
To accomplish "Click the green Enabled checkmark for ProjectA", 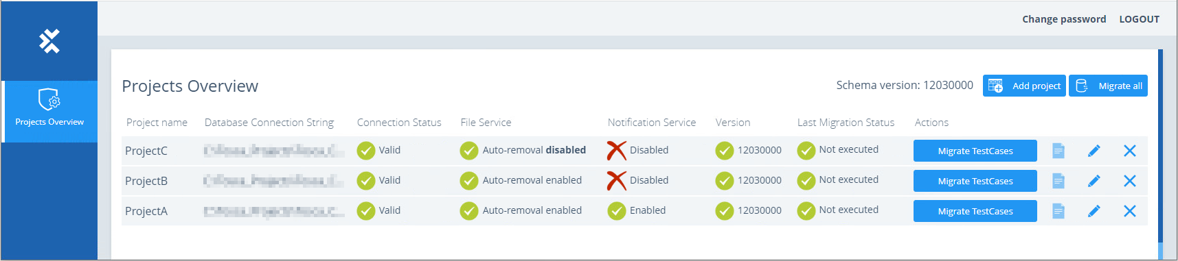I will pyautogui.click(x=616, y=210).
